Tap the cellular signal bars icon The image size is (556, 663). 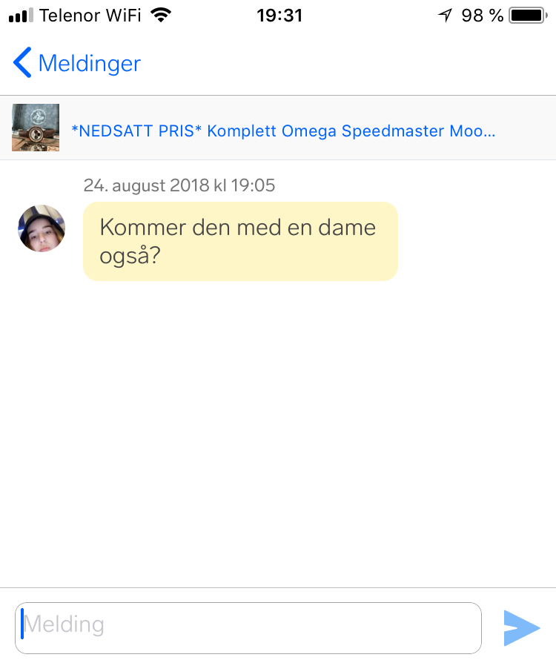coord(21,15)
